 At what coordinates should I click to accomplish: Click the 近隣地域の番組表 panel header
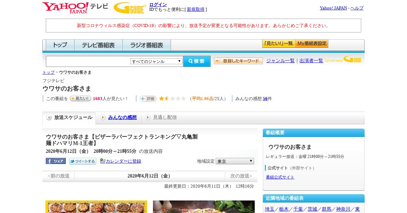(314, 198)
